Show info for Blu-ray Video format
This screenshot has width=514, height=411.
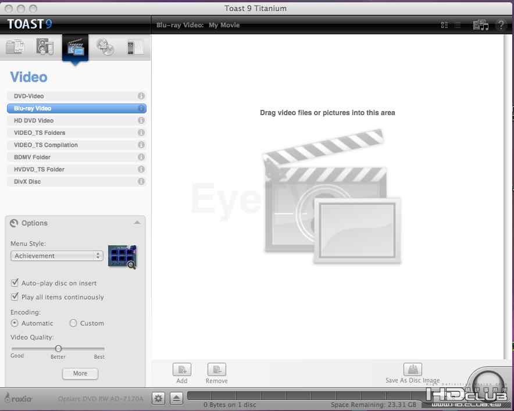pyautogui.click(x=141, y=108)
